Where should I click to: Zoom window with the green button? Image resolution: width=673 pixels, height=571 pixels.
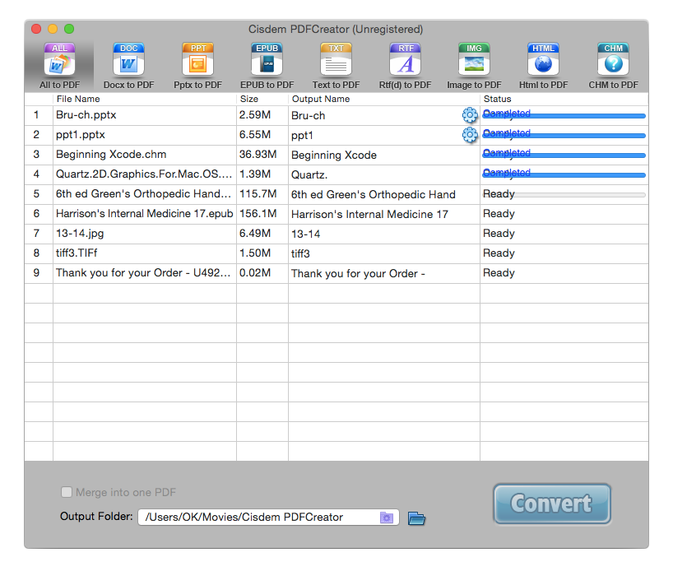click(x=68, y=29)
